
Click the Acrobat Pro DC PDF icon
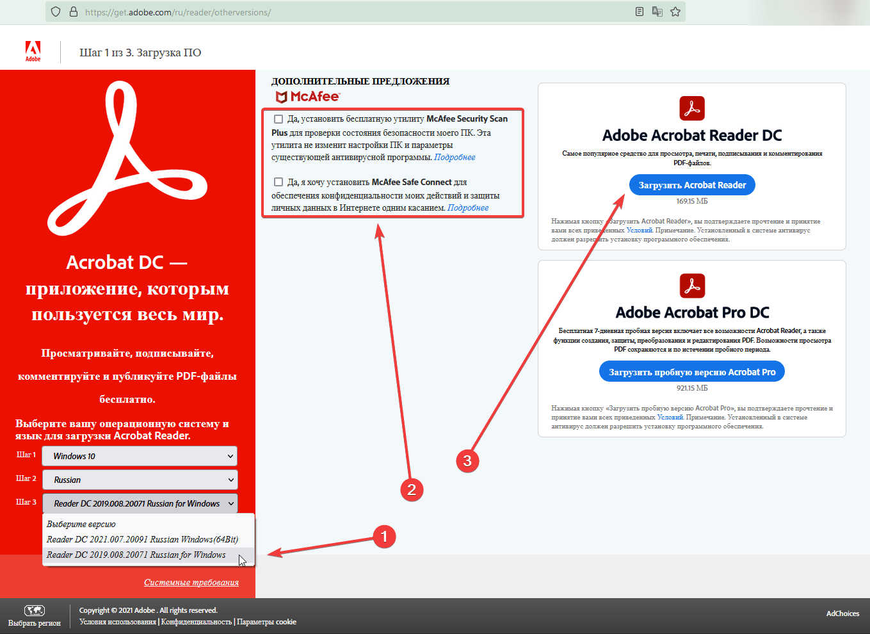click(691, 286)
